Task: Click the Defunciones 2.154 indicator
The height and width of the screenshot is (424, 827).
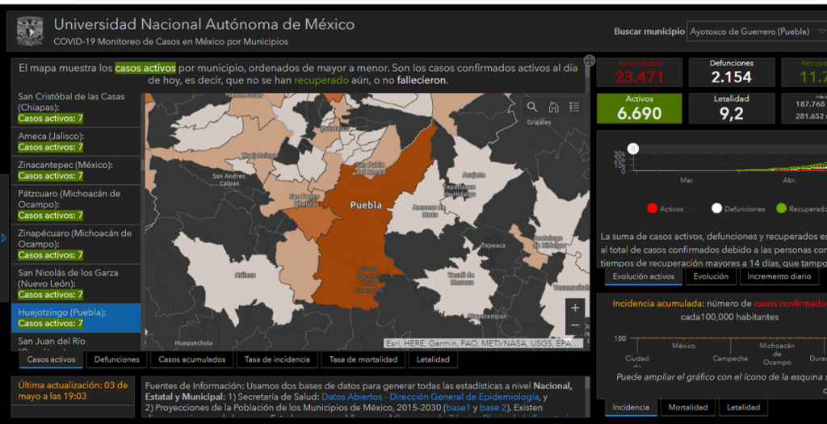Action: tap(732, 72)
